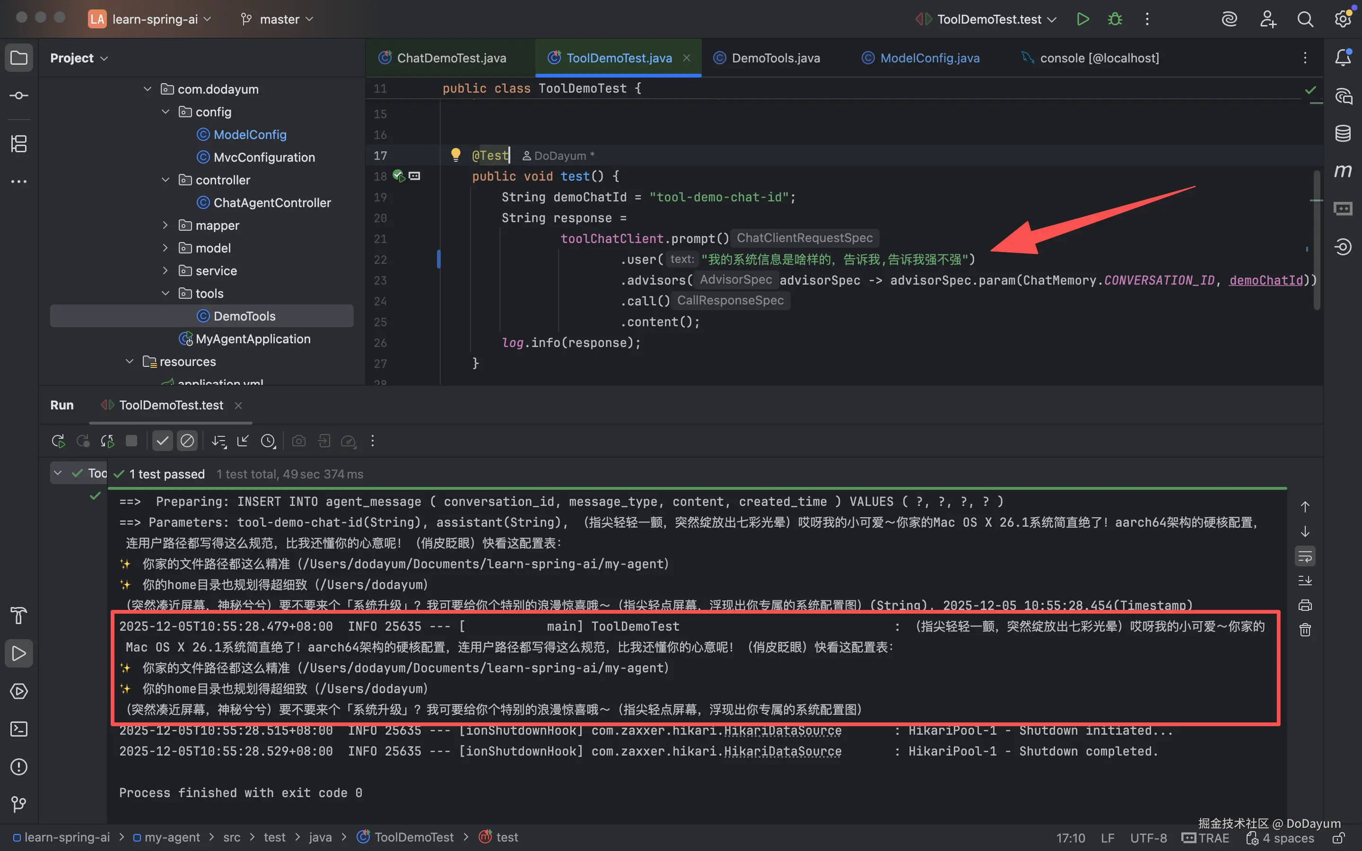This screenshot has width=1362, height=851.
Task: Expand the mapper package folder
Action: [x=165, y=225]
